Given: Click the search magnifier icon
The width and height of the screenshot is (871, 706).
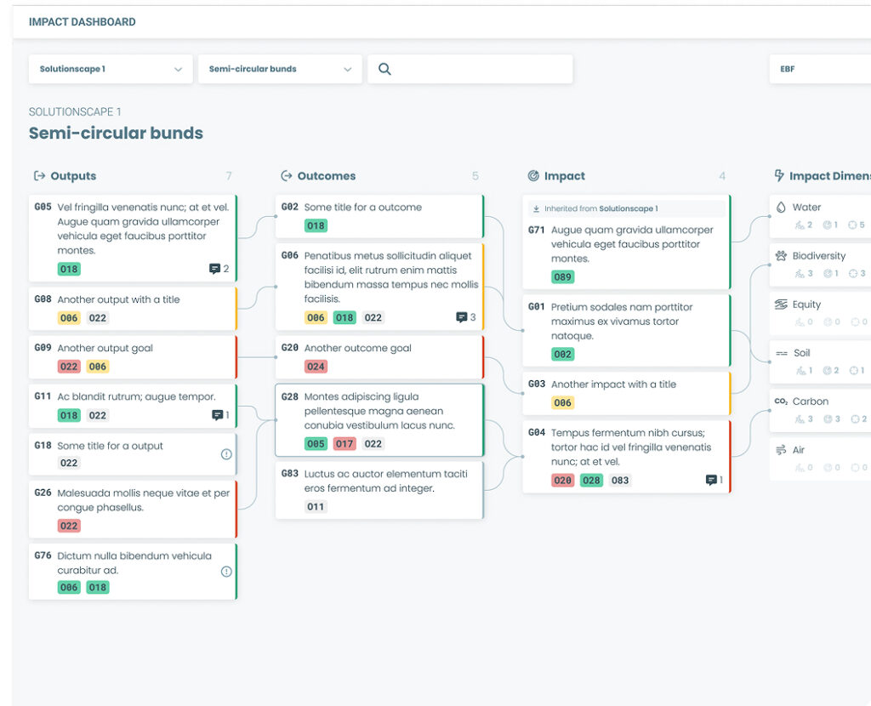Looking at the screenshot, I should tap(384, 70).
